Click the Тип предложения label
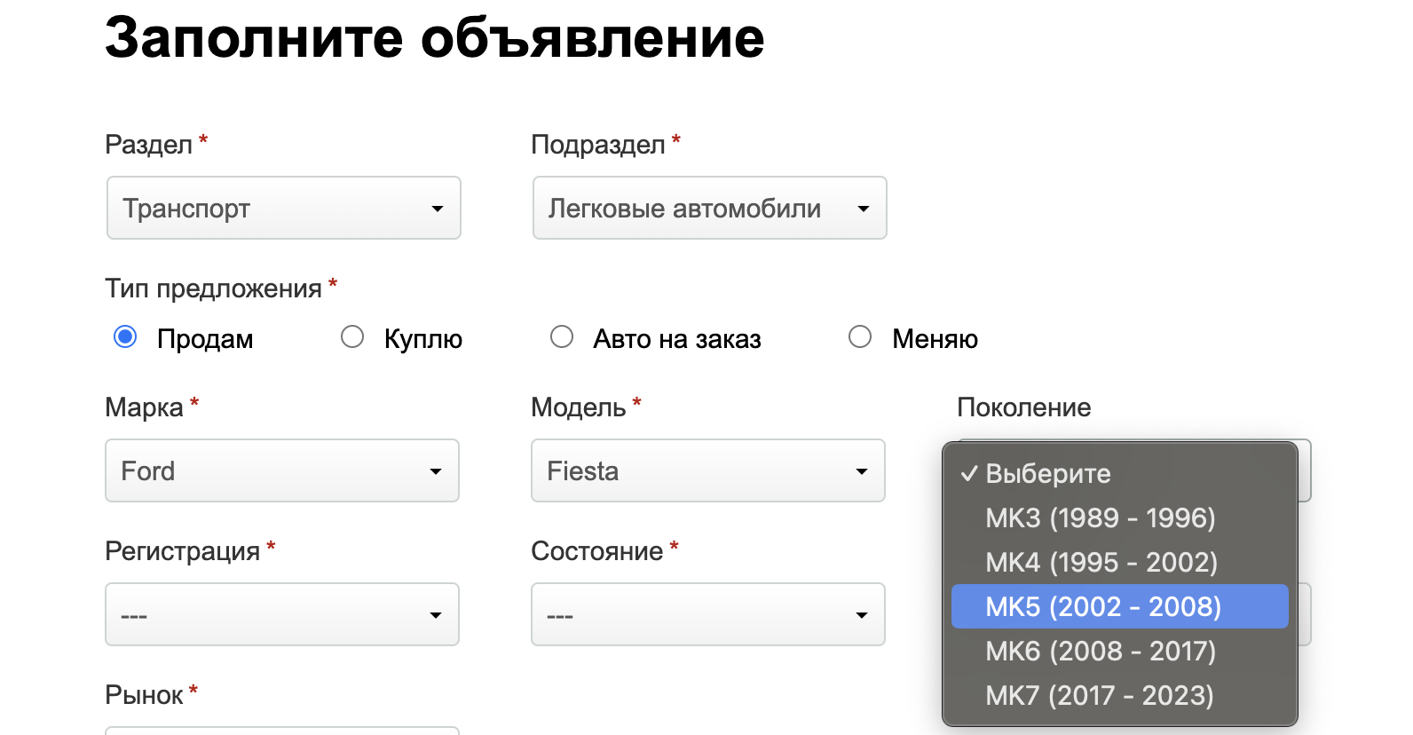Viewport: 1413px width, 735px height. click(213, 288)
